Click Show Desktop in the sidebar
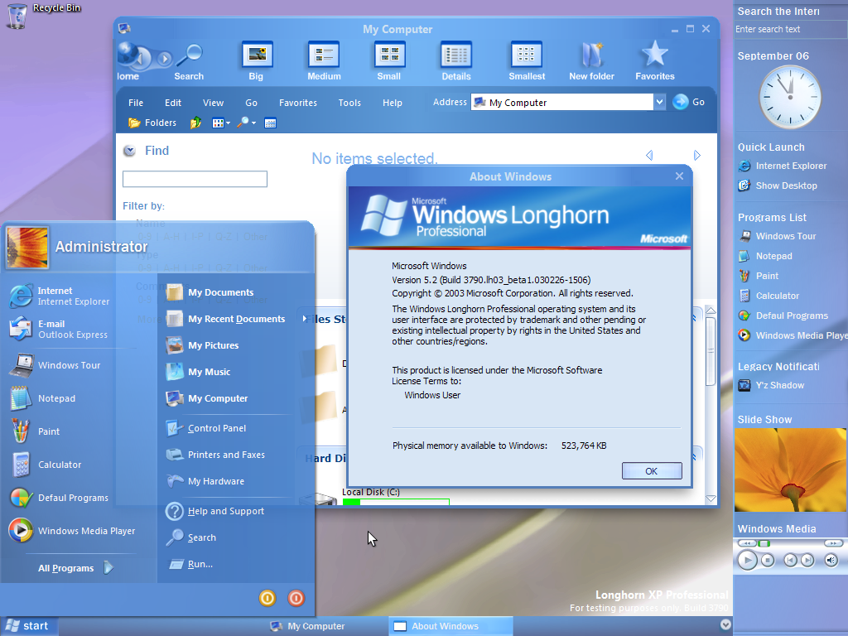 pos(777,185)
